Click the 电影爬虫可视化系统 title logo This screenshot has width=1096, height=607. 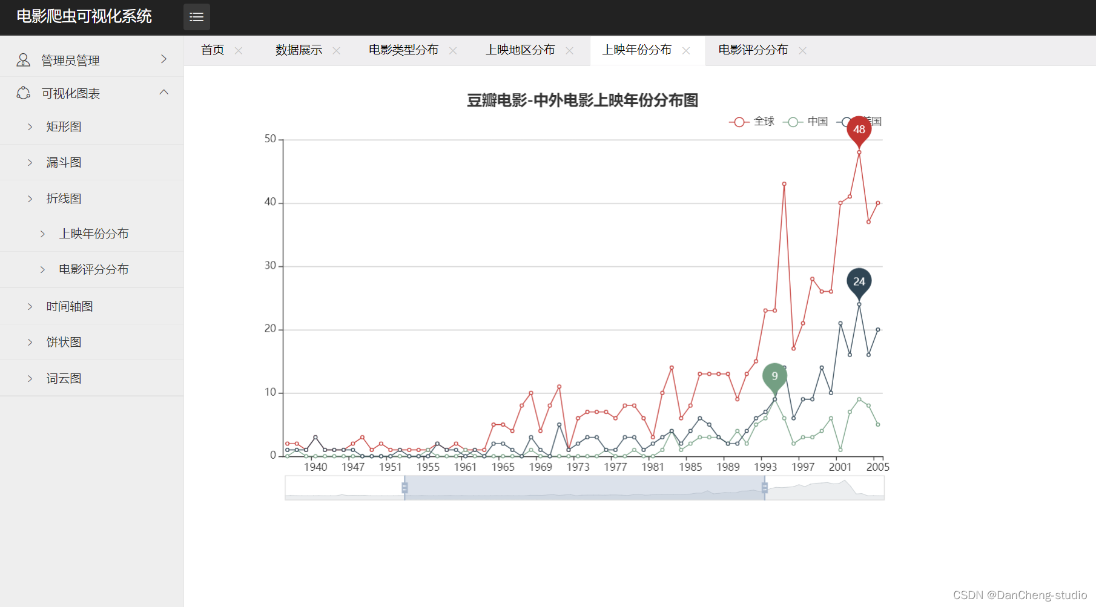pos(84,16)
